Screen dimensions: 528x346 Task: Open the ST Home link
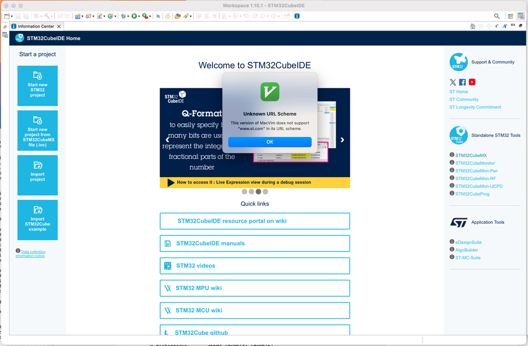(459, 92)
